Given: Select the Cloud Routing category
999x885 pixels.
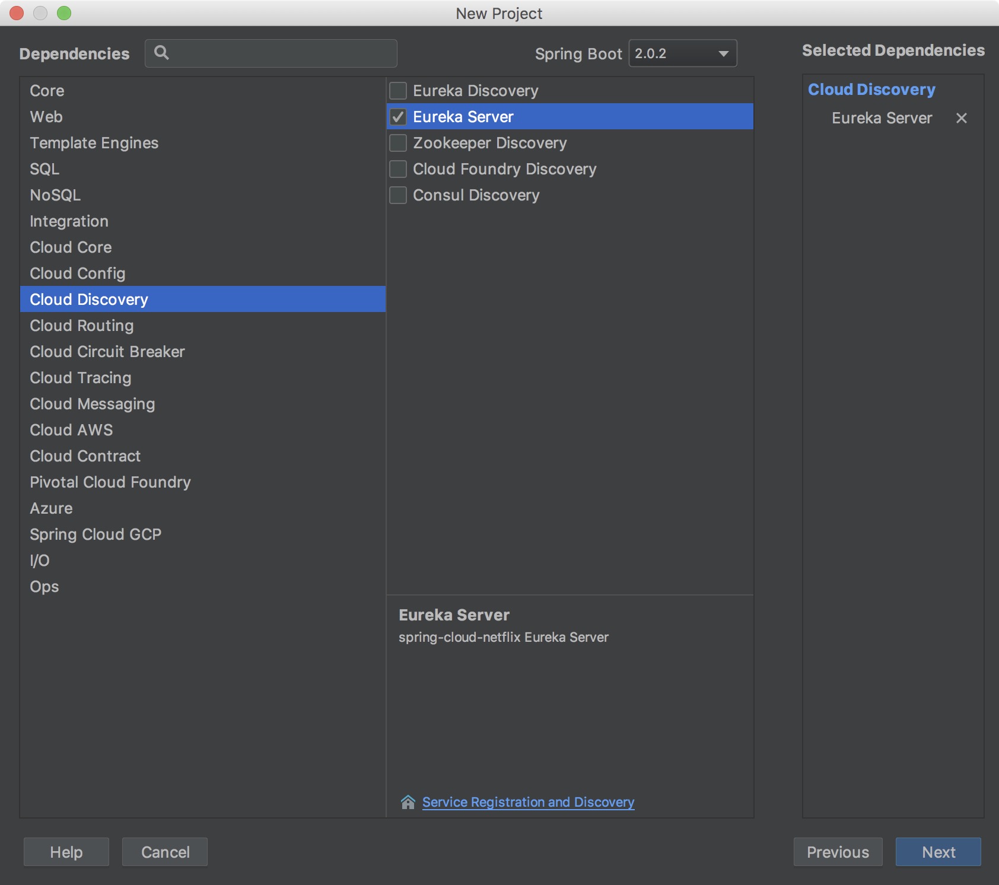Looking at the screenshot, I should (x=203, y=326).
